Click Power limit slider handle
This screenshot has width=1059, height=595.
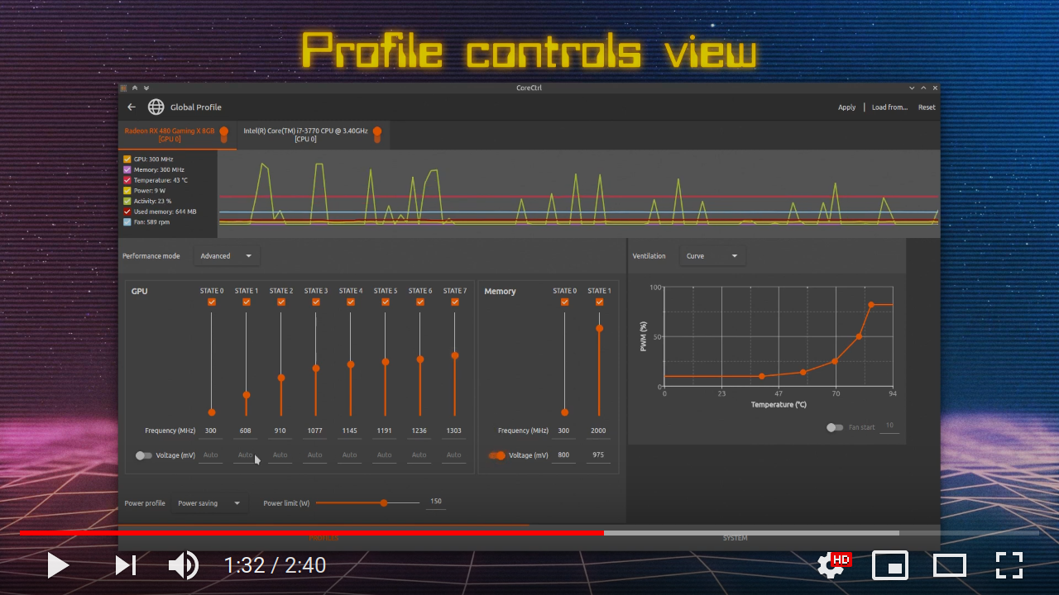pyautogui.click(x=384, y=502)
